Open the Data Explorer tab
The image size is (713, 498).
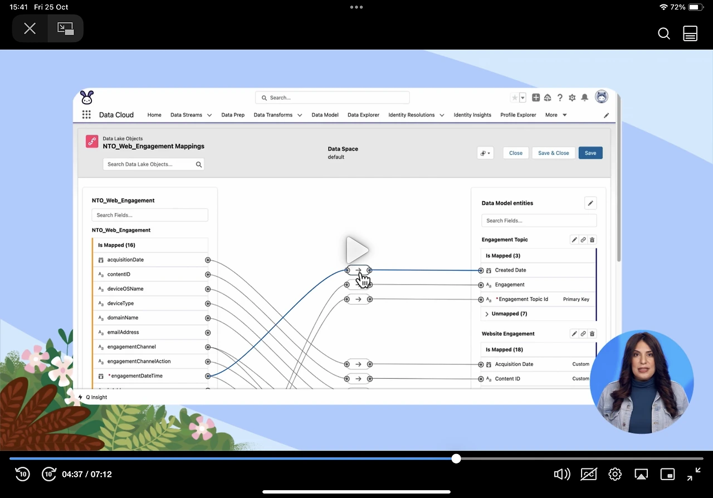tap(363, 115)
